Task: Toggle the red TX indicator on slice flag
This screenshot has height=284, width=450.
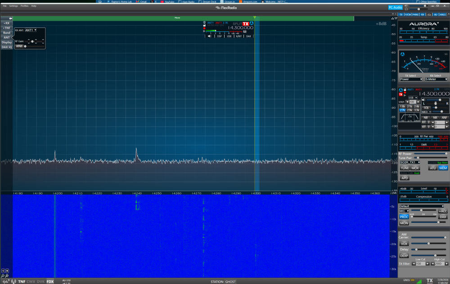Action: [246, 24]
